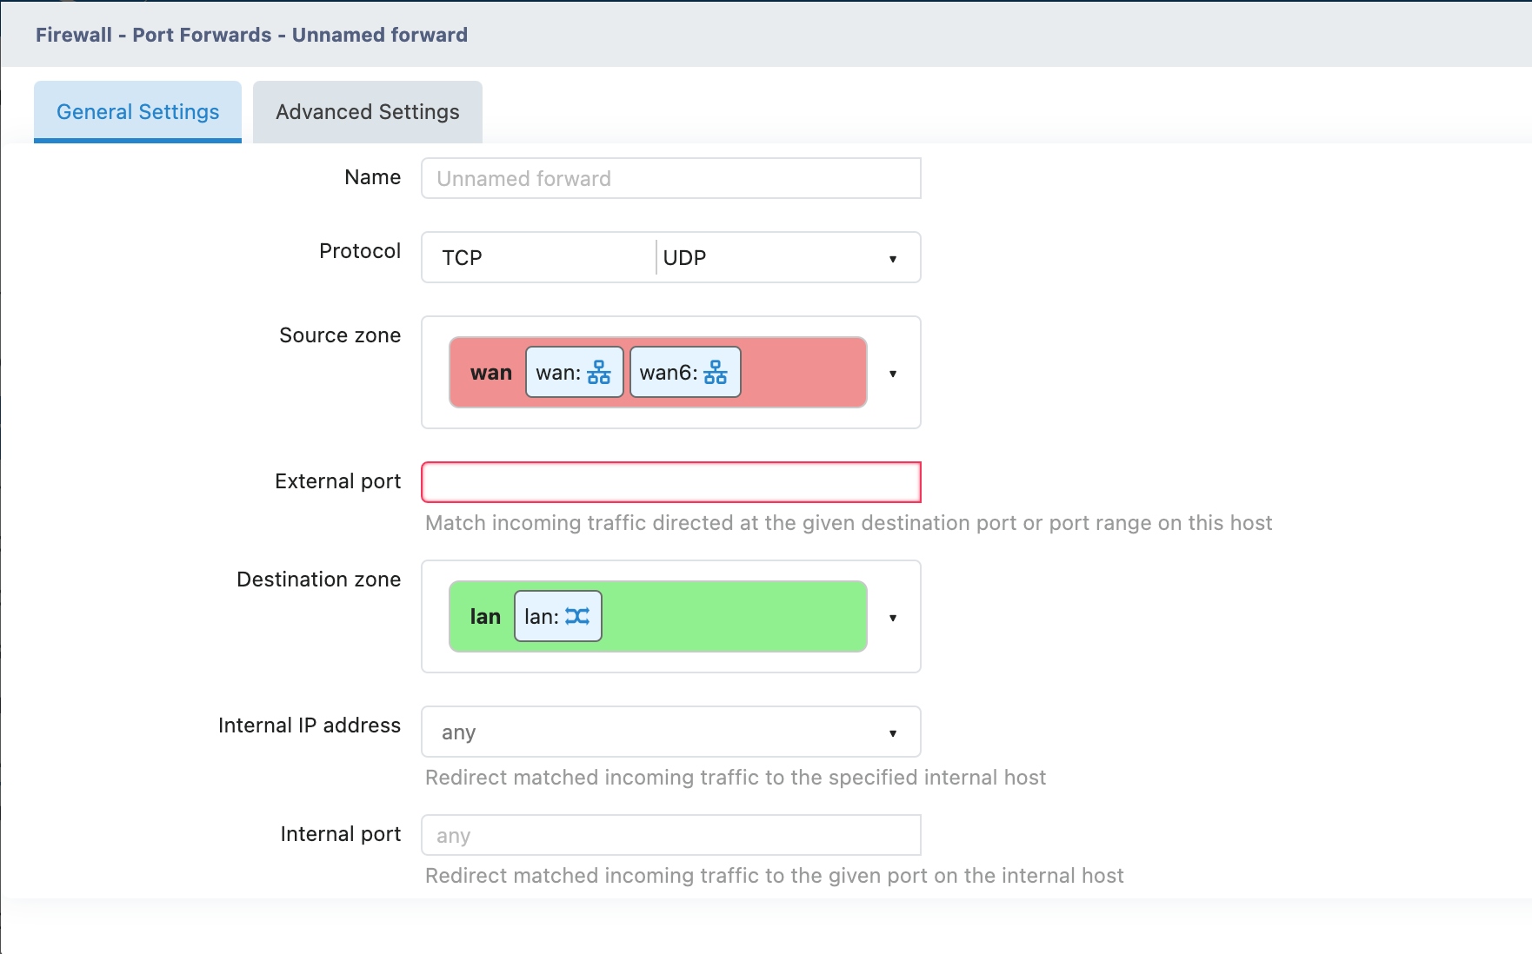Screen dimensions: 1532x954
Task: Click the green lan zone background
Action: (734, 617)
